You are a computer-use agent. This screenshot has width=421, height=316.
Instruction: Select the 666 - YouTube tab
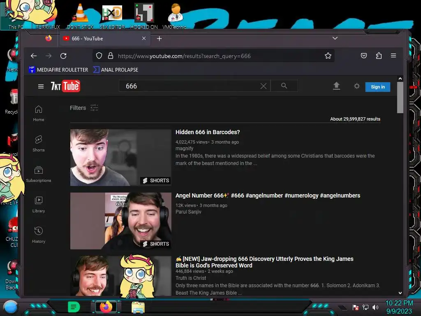pyautogui.click(x=105, y=38)
